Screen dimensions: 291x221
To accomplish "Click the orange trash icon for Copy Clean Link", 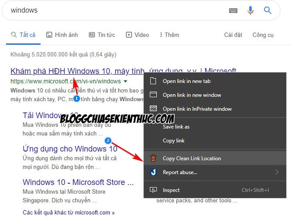I will (153, 158).
